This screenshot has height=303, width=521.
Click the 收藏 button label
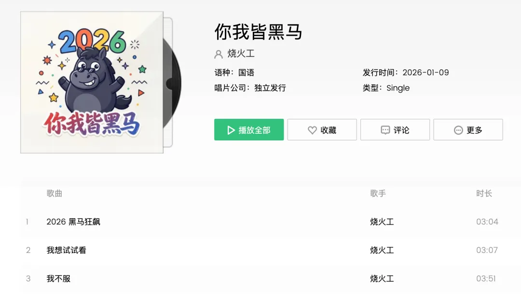pos(329,130)
